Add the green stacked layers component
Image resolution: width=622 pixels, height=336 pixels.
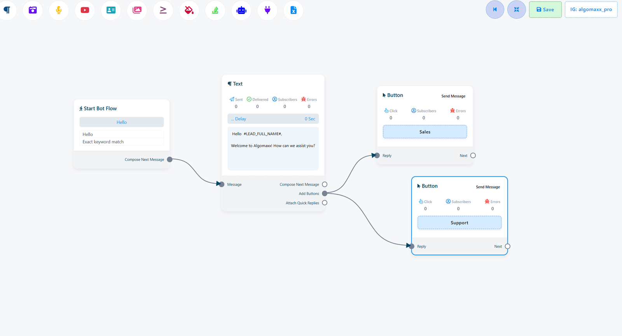pos(215,10)
